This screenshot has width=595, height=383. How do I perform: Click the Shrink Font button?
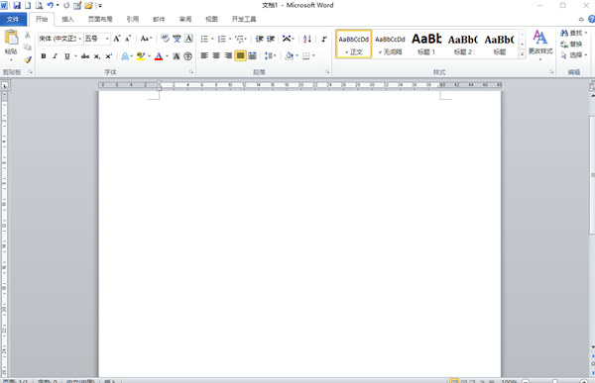128,39
